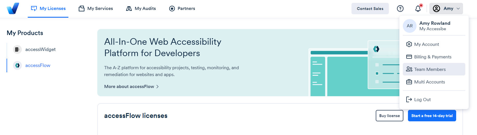Click the My Products heading
The width and height of the screenshot is (477, 135).
25,33
